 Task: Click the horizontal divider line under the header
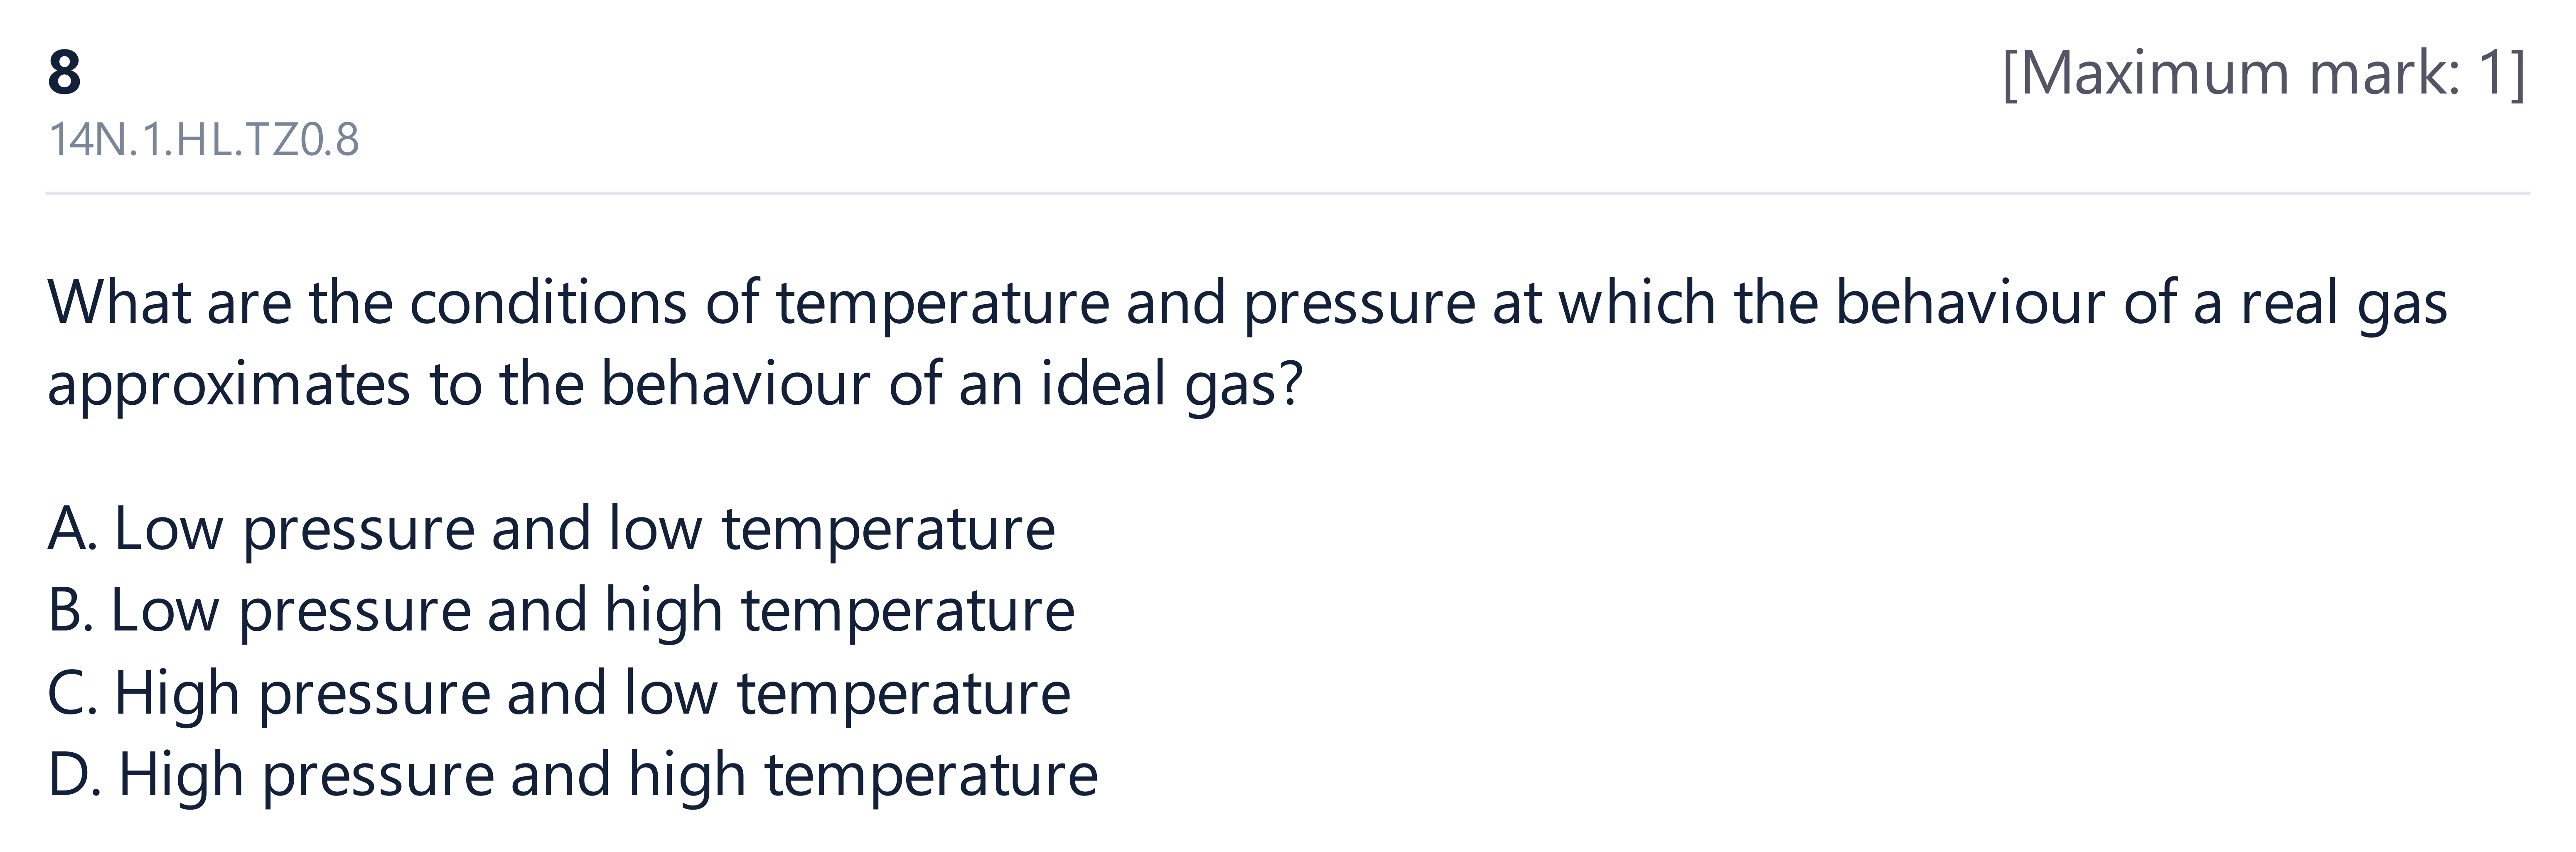(1288, 193)
